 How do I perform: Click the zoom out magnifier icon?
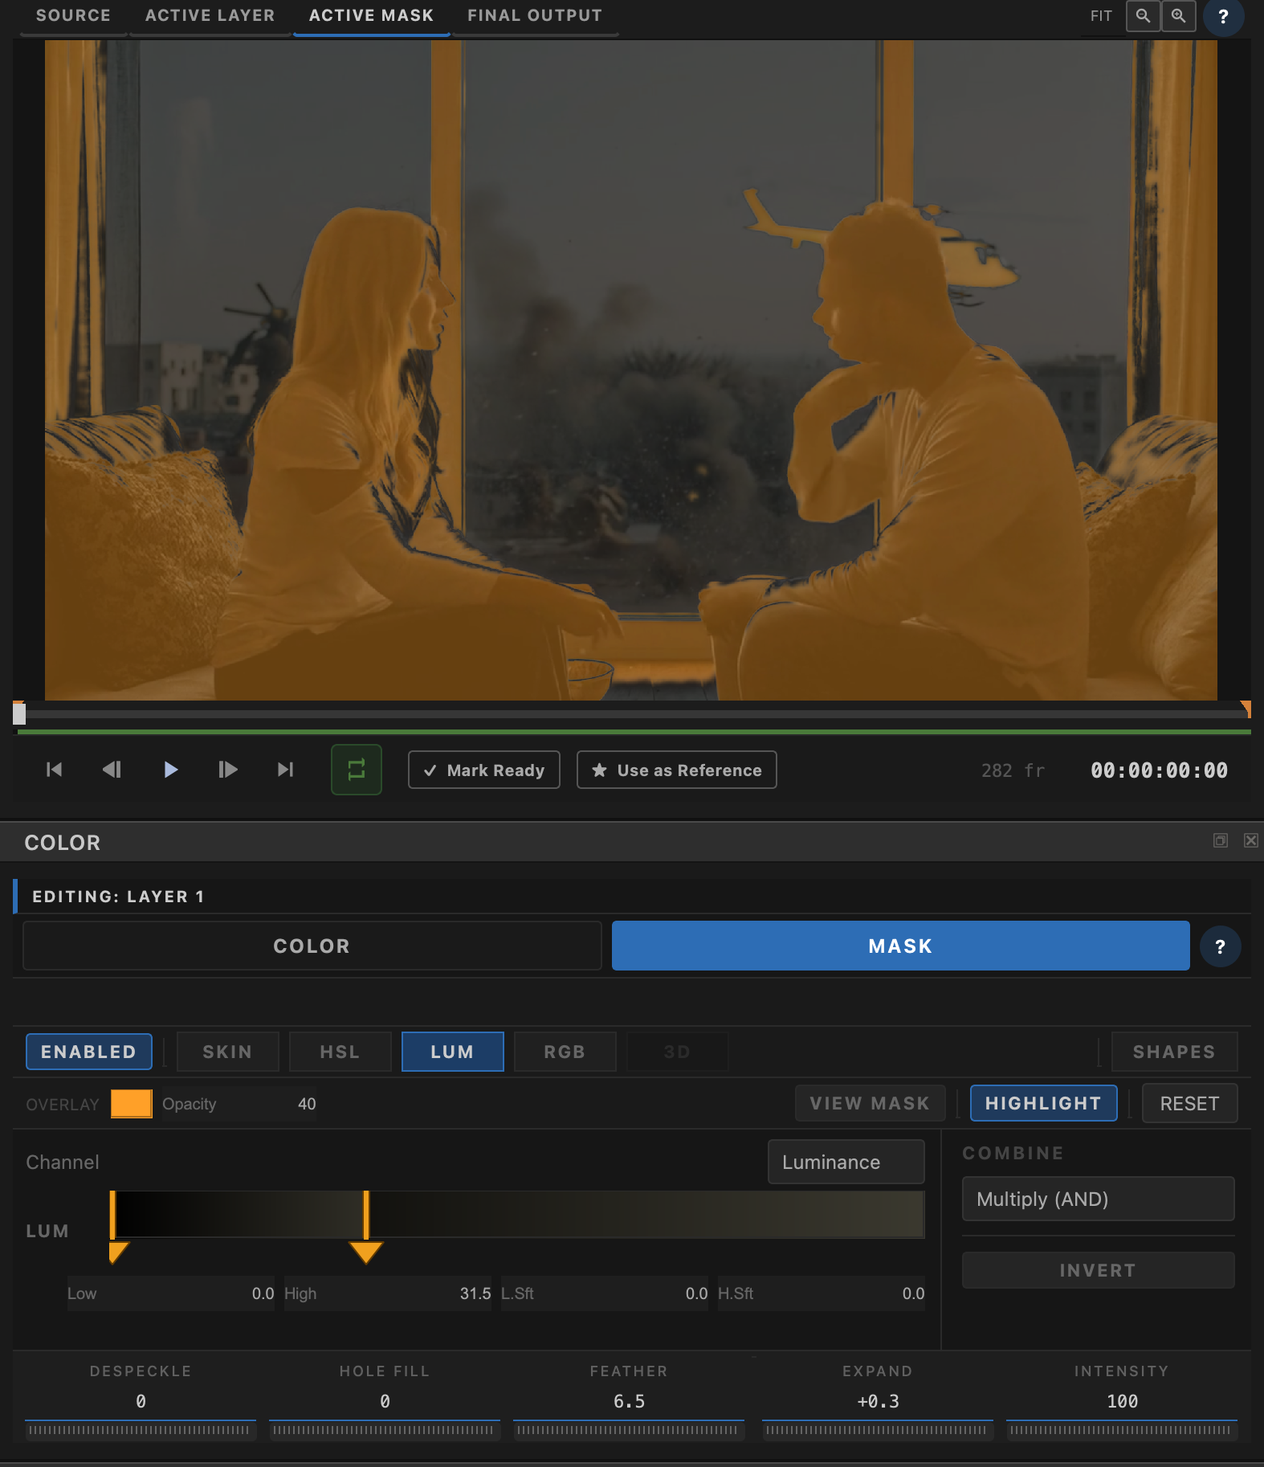tap(1143, 16)
